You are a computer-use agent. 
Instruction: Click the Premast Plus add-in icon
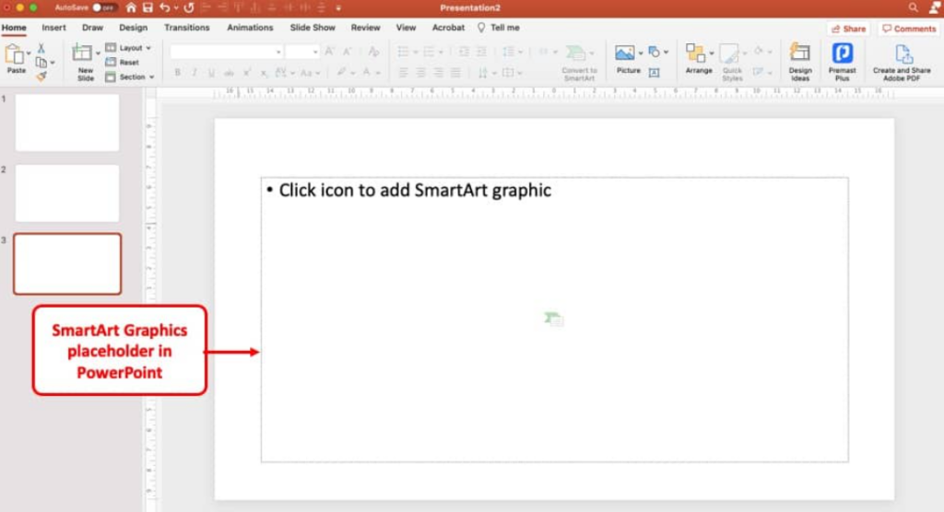coord(842,55)
